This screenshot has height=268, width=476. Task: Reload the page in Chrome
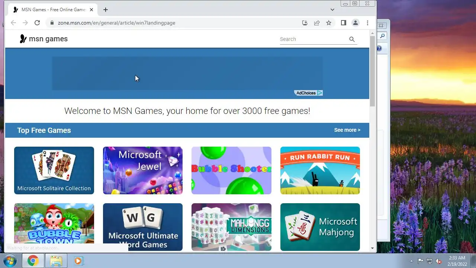click(37, 23)
